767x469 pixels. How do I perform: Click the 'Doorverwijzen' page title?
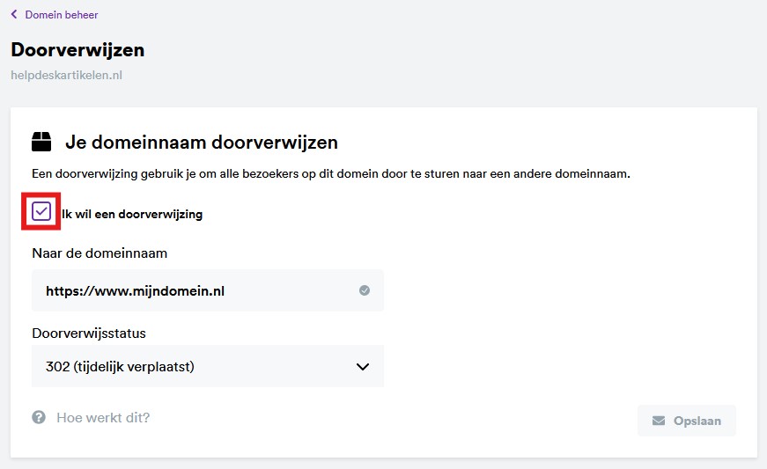tap(77, 50)
